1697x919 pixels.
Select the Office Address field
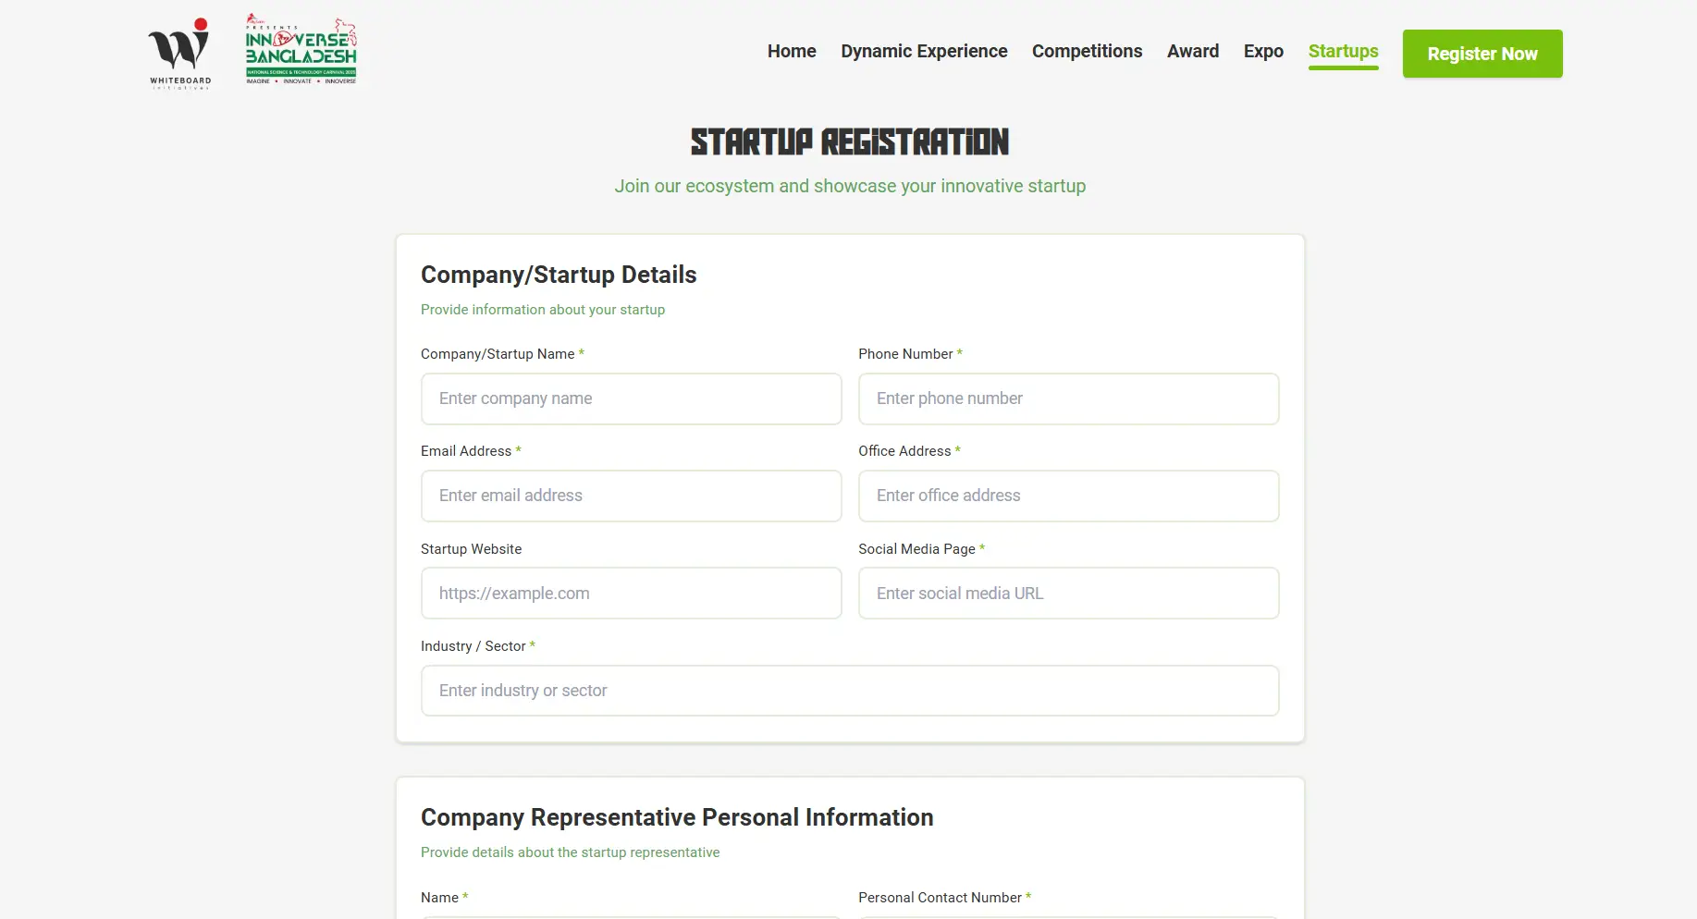click(1067, 496)
